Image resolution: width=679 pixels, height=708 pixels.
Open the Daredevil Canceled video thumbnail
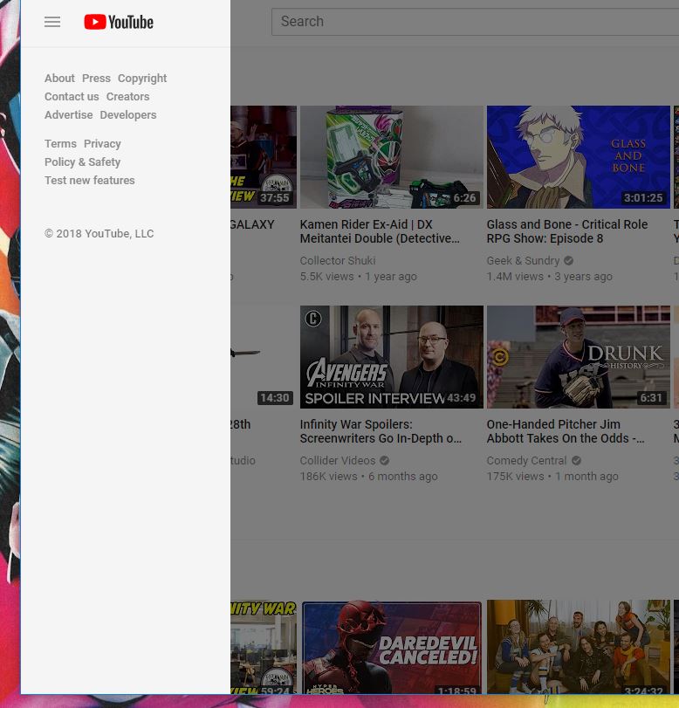pos(391,648)
